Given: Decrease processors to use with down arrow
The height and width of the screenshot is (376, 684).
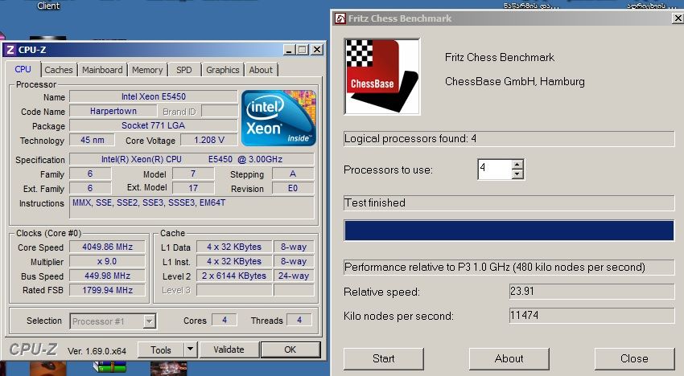Looking at the screenshot, I should point(517,174).
